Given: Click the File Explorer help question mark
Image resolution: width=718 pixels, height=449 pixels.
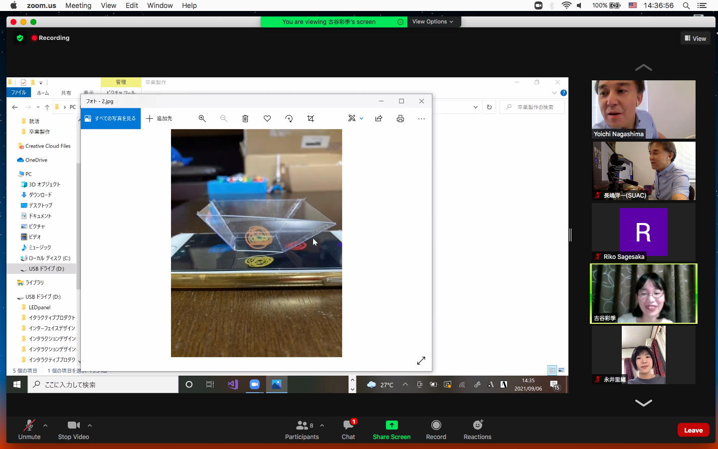Looking at the screenshot, I should (x=563, y=93).
